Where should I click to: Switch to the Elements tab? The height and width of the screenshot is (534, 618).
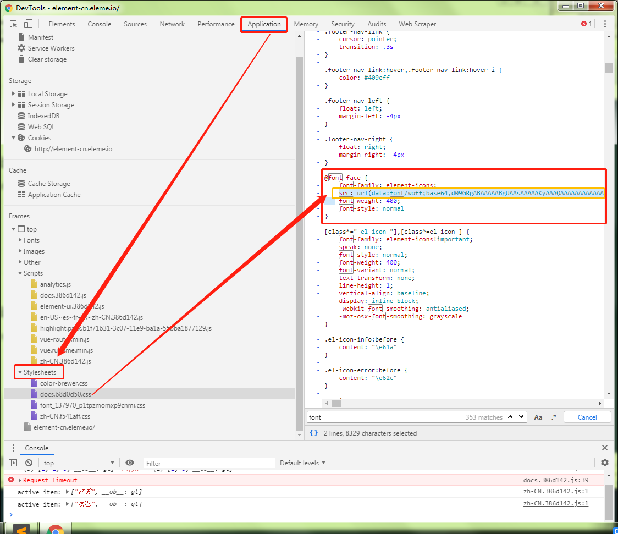(x=62, y=24)
